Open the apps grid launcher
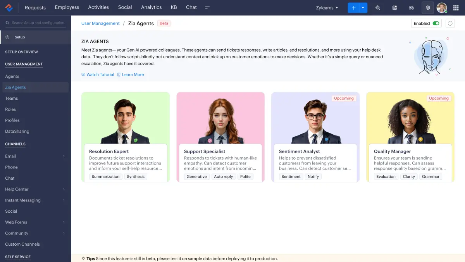465x262 pixels. point(456,8)
